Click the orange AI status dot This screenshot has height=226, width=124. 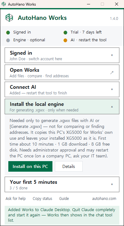point(65,40)
